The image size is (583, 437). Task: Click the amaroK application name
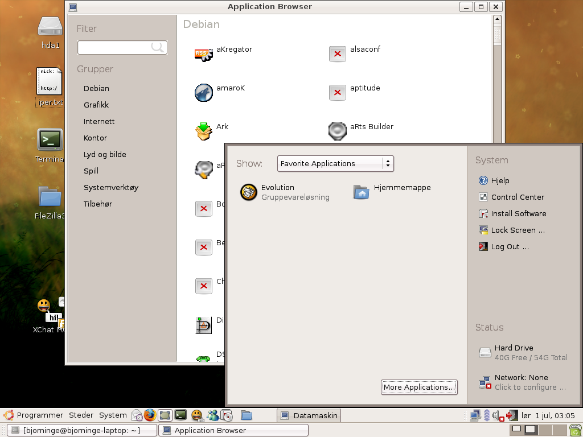pos(231,88)
